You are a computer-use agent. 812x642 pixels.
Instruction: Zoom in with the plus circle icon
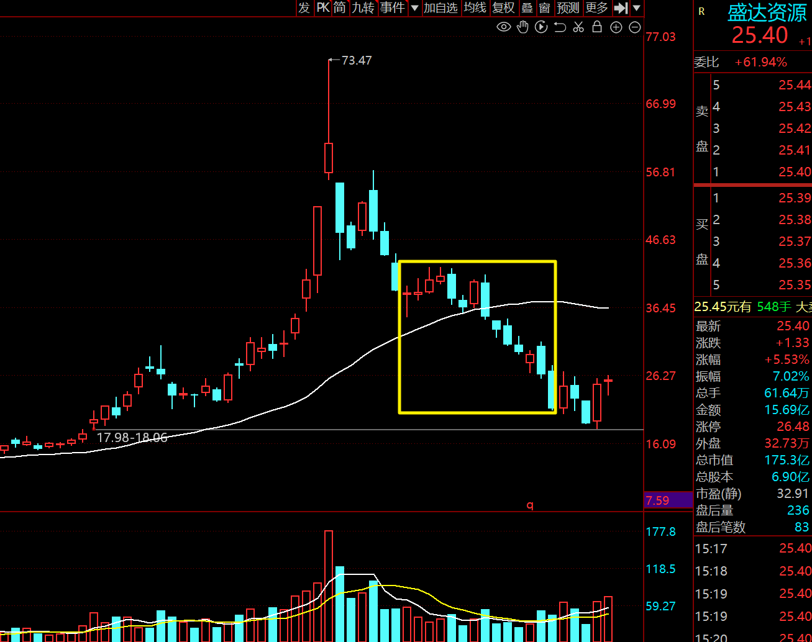coord(616,27)
